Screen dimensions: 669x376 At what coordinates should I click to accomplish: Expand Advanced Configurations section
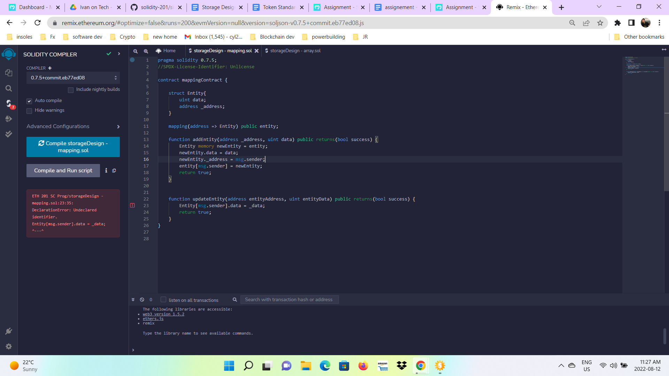[x=73, y=126]
